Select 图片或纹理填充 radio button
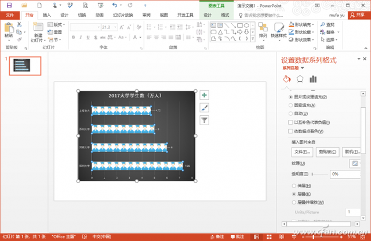Viewport: 371px width, 241px height. [x=290, y=97]
